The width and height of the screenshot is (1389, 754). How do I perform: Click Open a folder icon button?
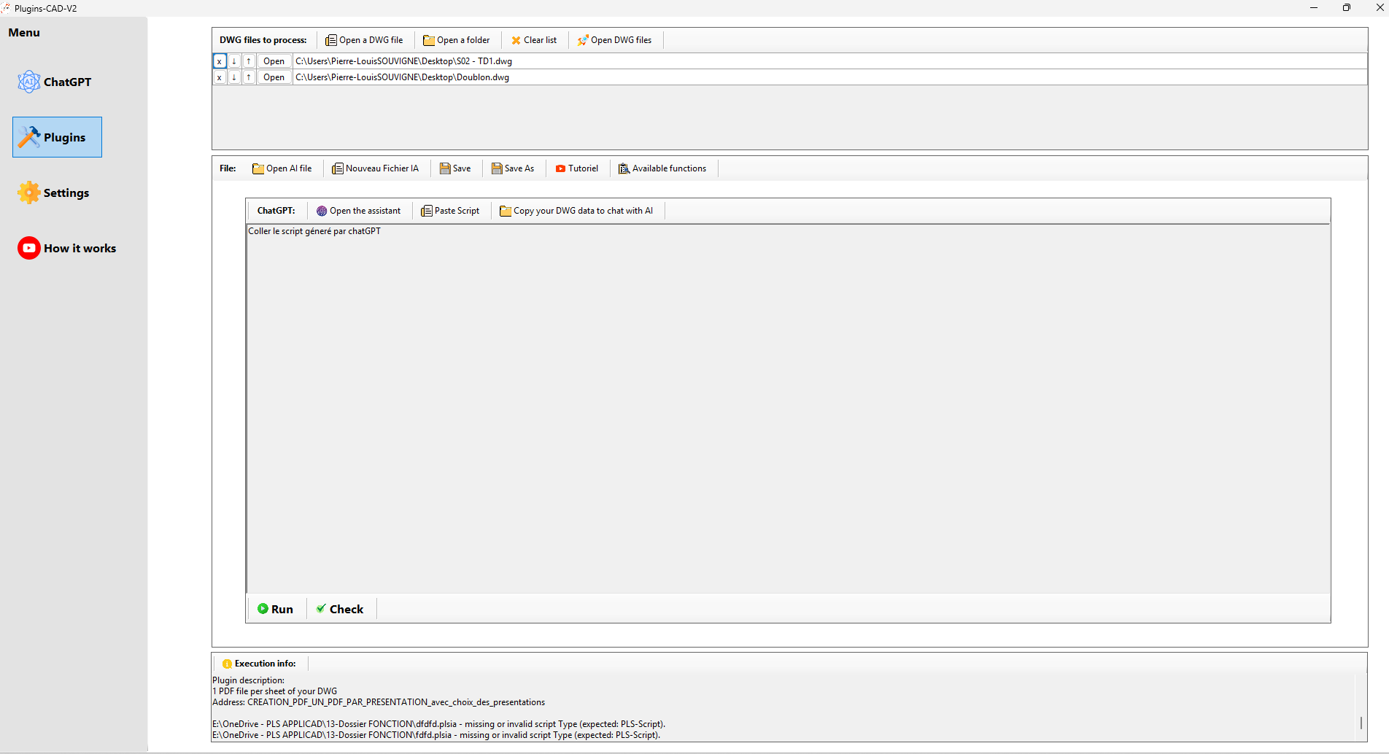[x=457, y=40]
